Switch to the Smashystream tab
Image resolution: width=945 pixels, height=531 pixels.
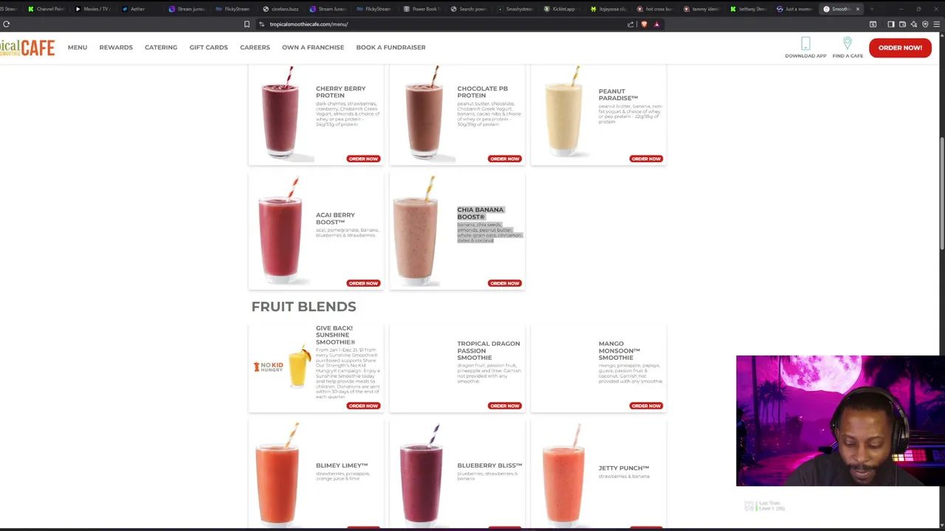pos(515,9)
